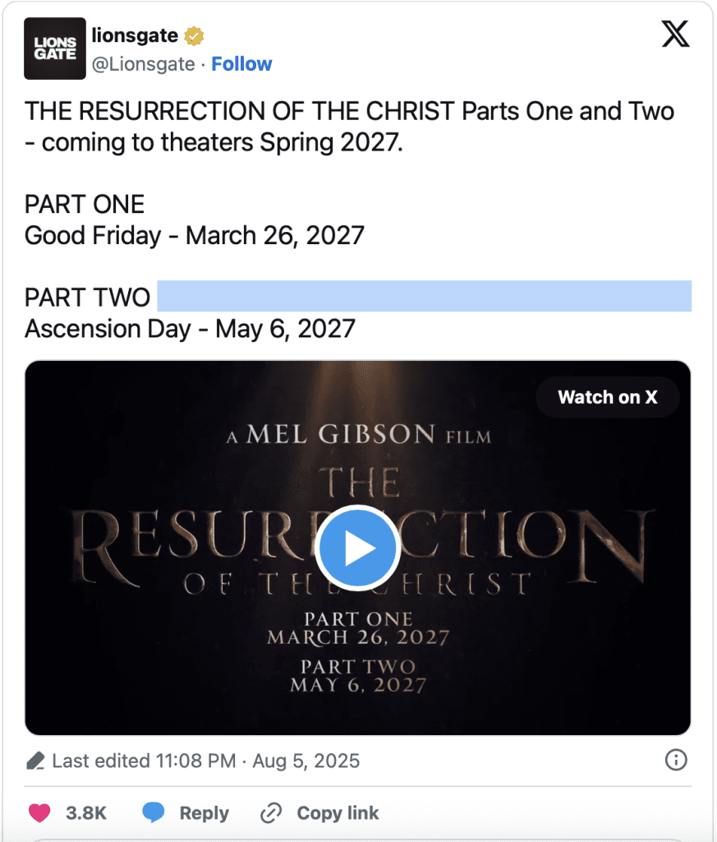Image resolution: width=717 pixels, height=842 pixels.
Task: Click the highlighted blank area after PART TWO
Action: [x=423, y=297]
